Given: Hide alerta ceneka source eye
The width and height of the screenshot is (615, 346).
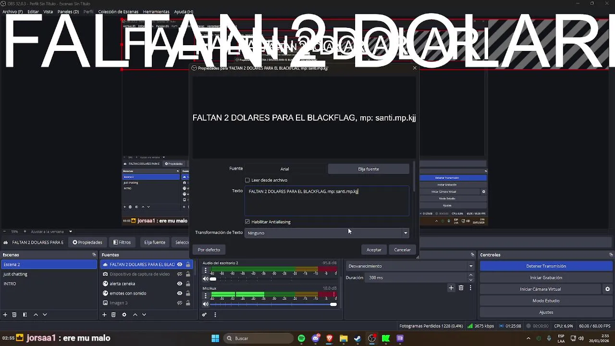Looking at the screenshot, I should coord(180,284).
